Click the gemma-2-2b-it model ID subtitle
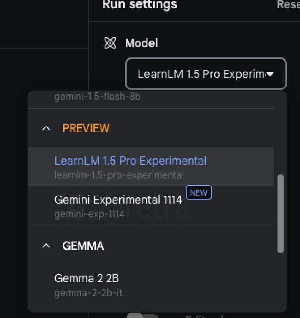This screenshot has height=318, width=300. click(88, 292)
